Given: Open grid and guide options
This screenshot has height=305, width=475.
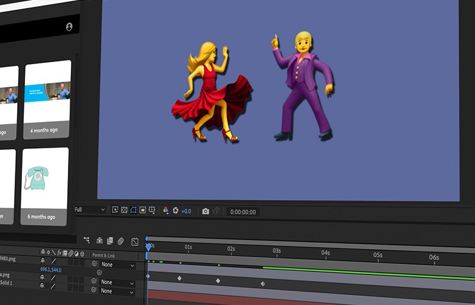Looking at the screenshot, I should [x=152, y=210].
